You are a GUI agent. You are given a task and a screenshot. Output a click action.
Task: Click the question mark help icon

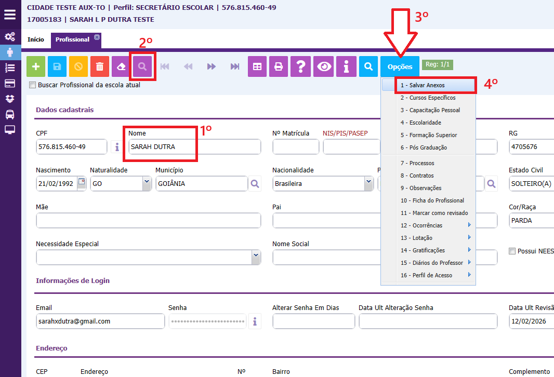(300, 66)
